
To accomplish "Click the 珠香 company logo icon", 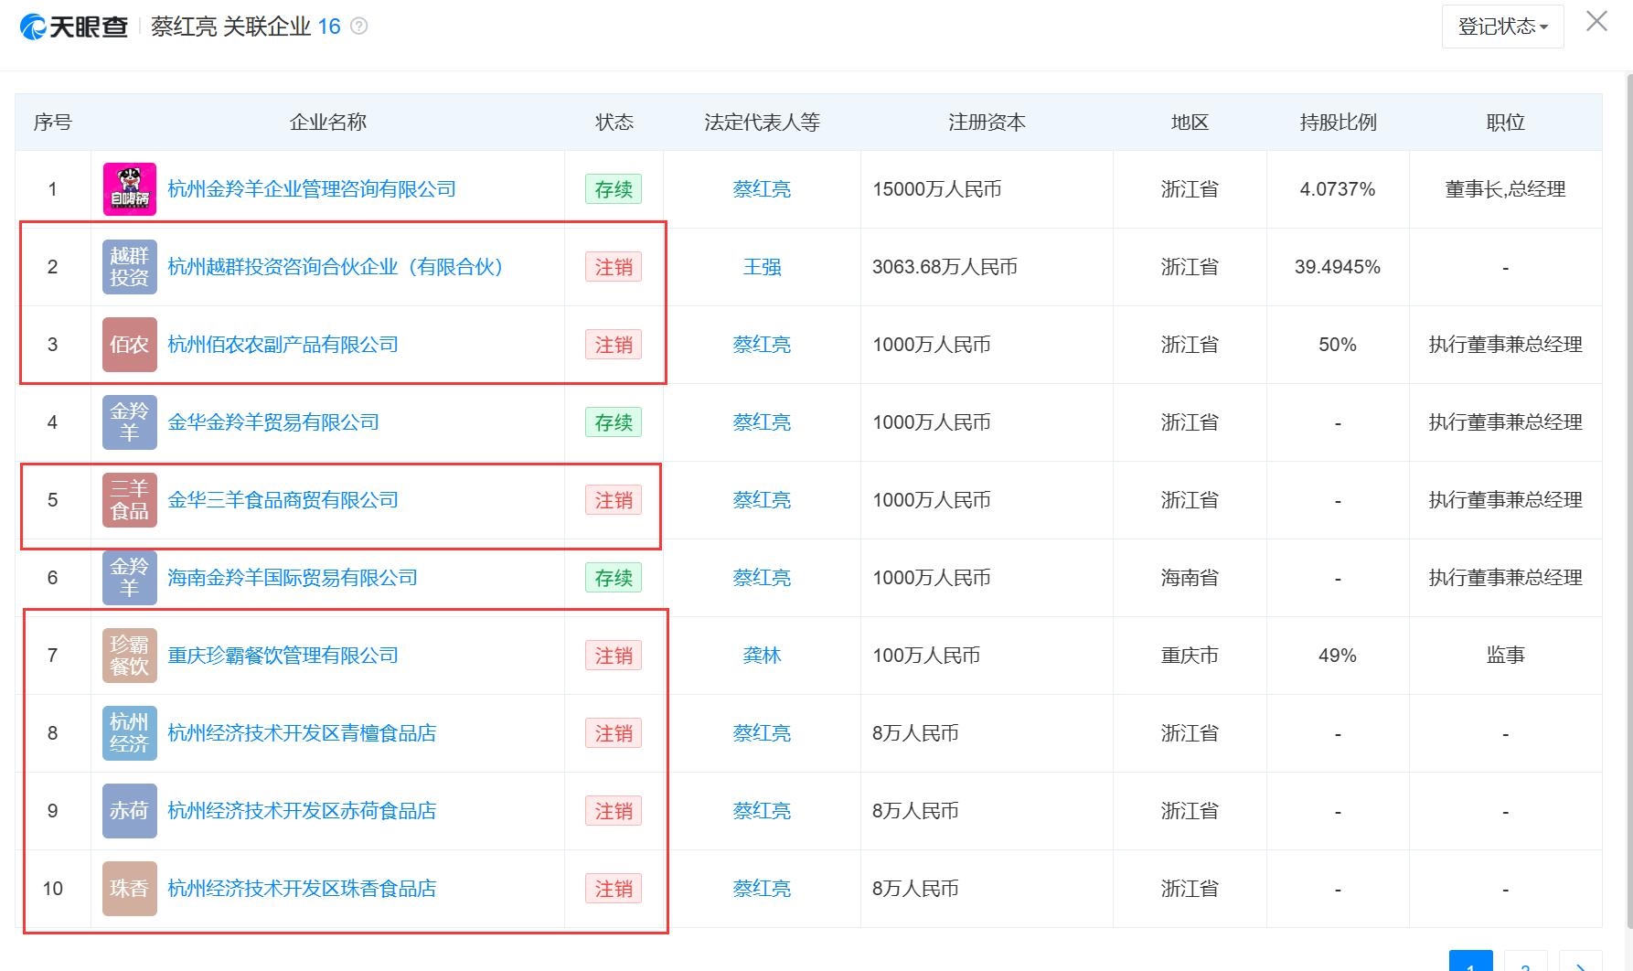I will 129,889.
